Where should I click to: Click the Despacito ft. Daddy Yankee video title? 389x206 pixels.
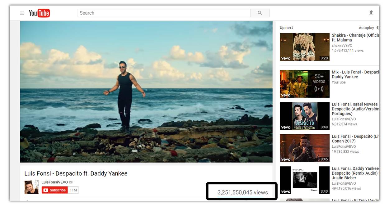click(x=76, y=173)
